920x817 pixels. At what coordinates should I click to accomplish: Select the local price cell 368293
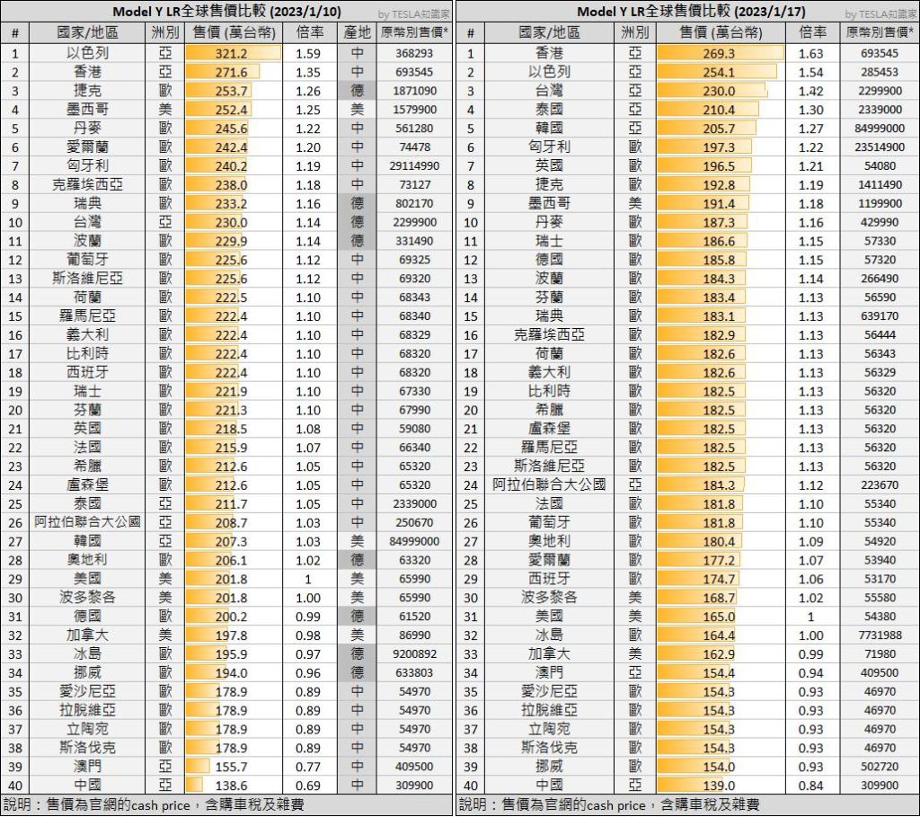tap(413, 53)
